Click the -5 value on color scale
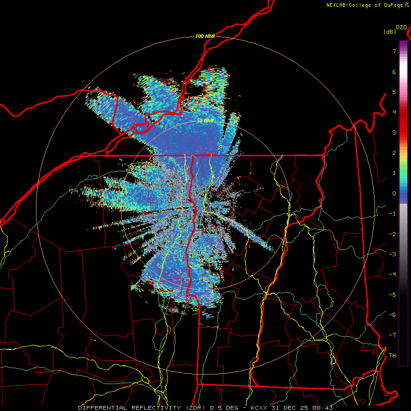 pyautogui.click(x=392, y=295)
